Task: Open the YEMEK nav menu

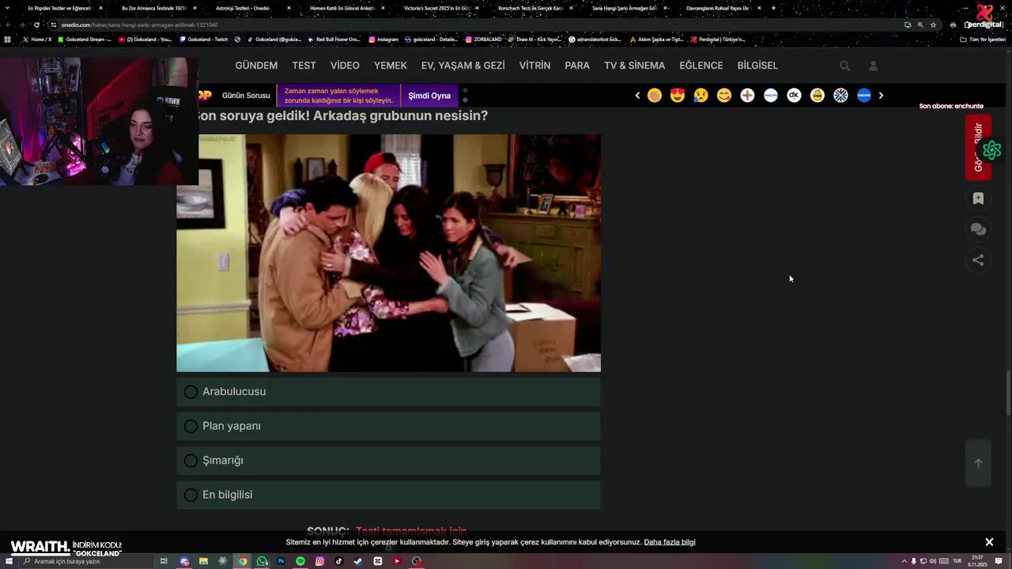Action: pyautogui.click(x=391, y=66)
